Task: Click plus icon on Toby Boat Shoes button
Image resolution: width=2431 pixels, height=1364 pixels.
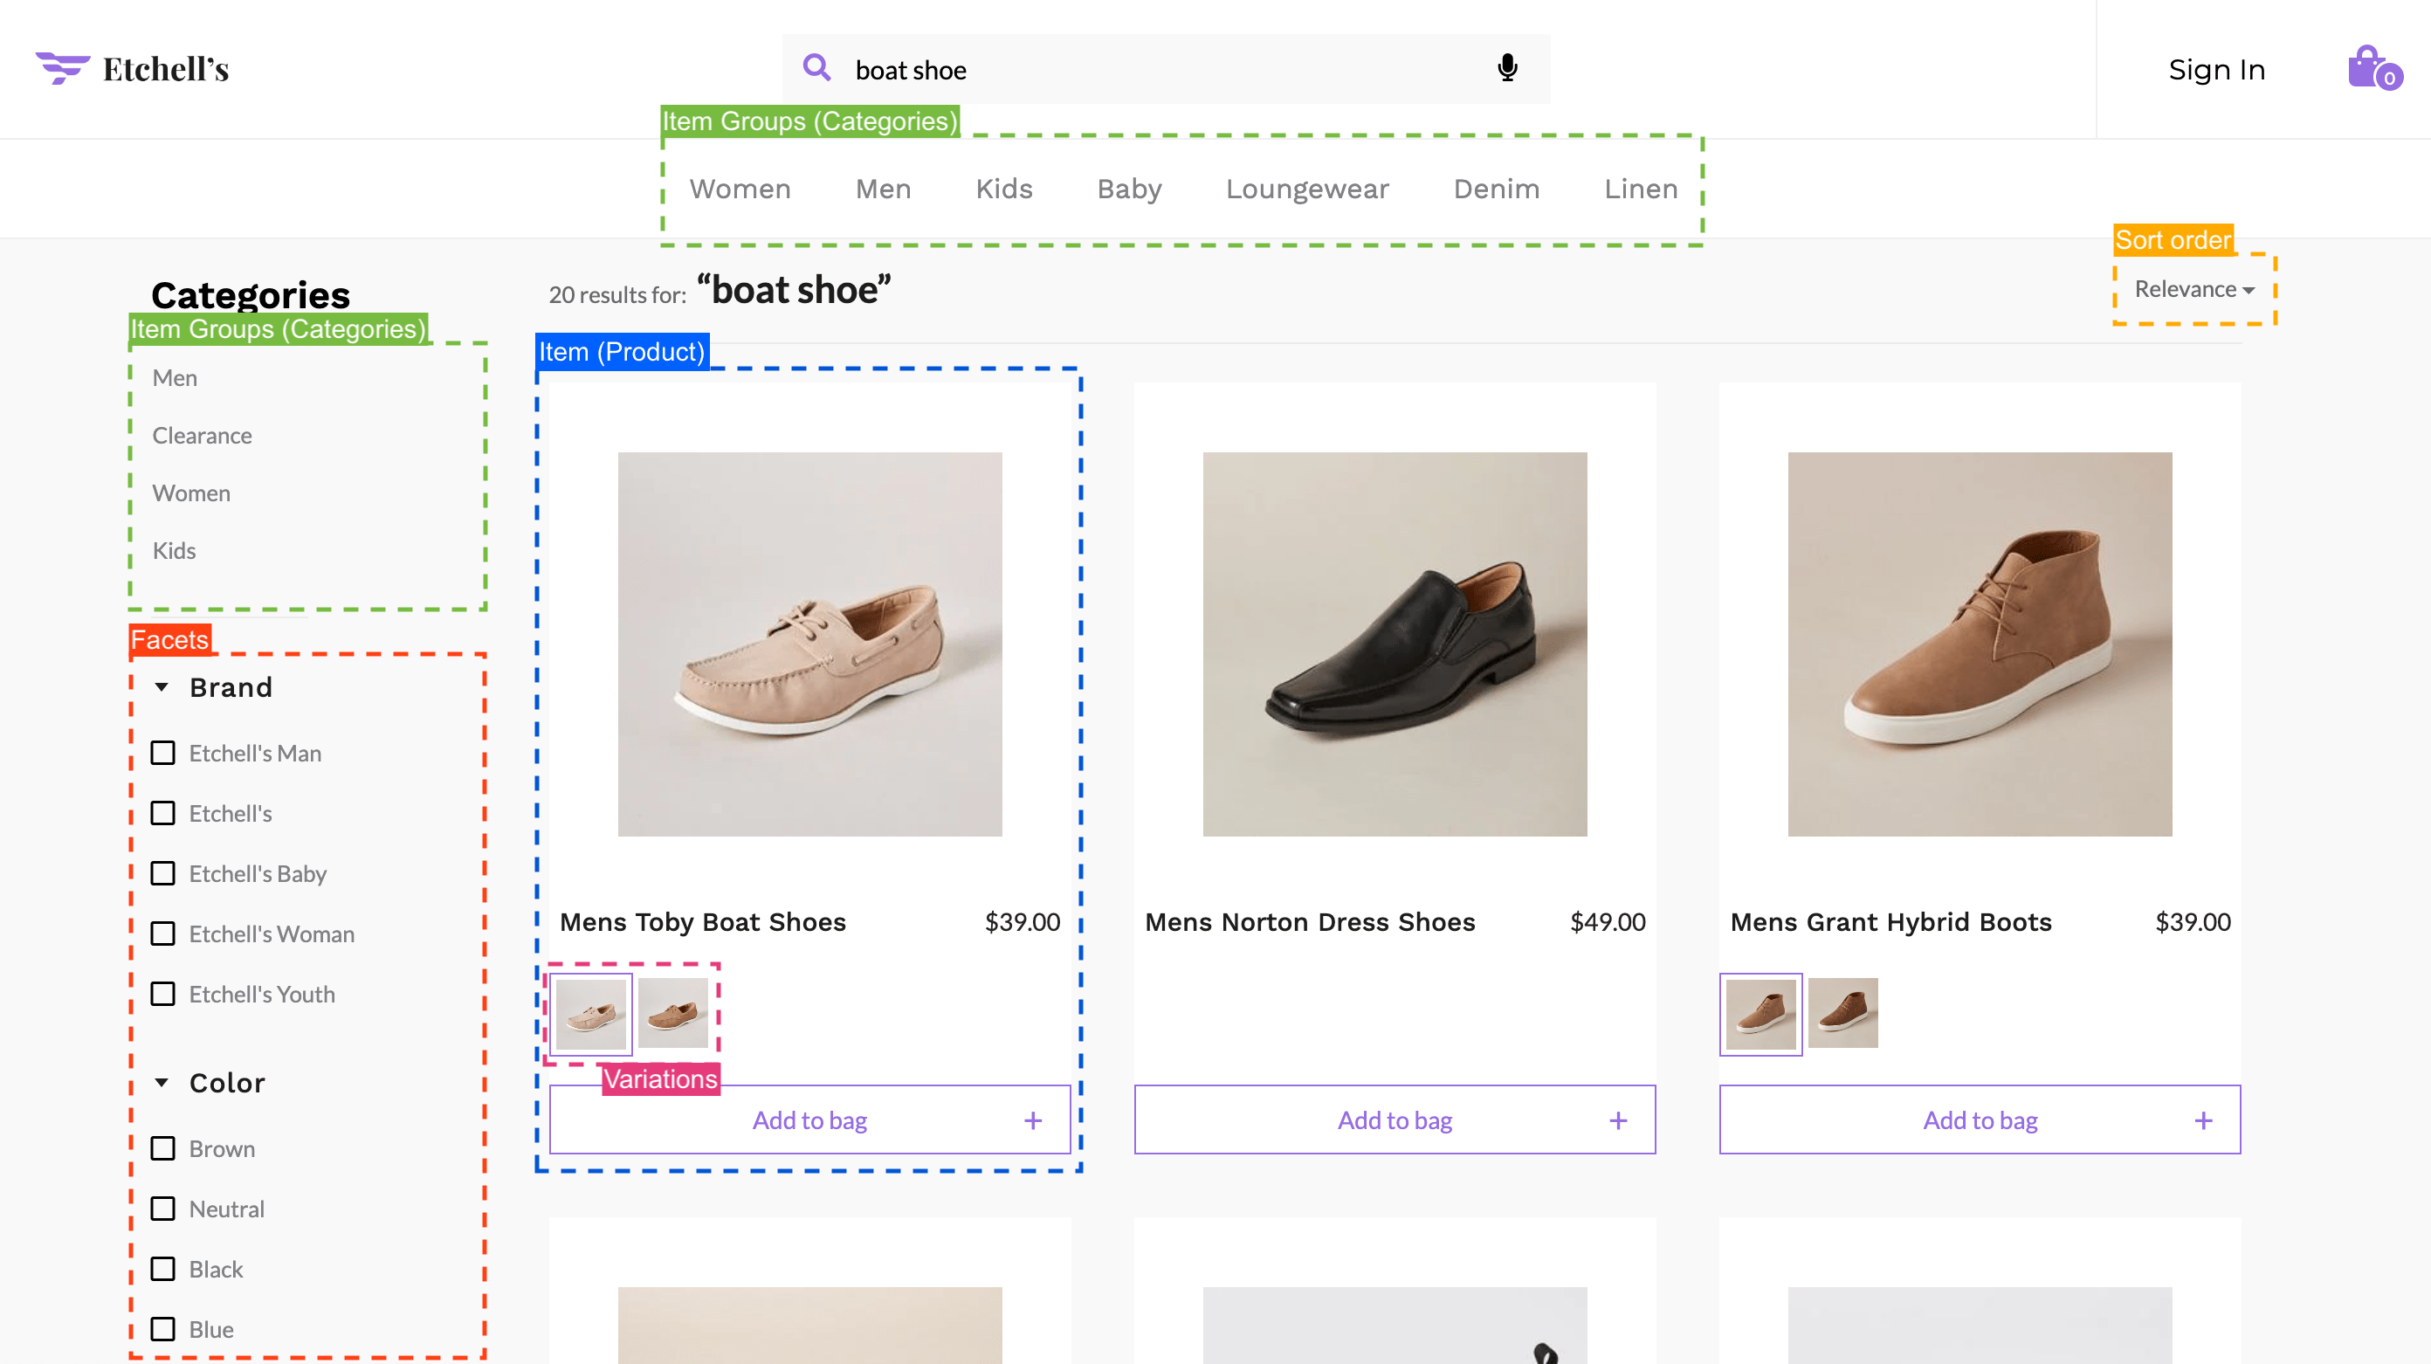Action: click(x=1033, y=1120)
